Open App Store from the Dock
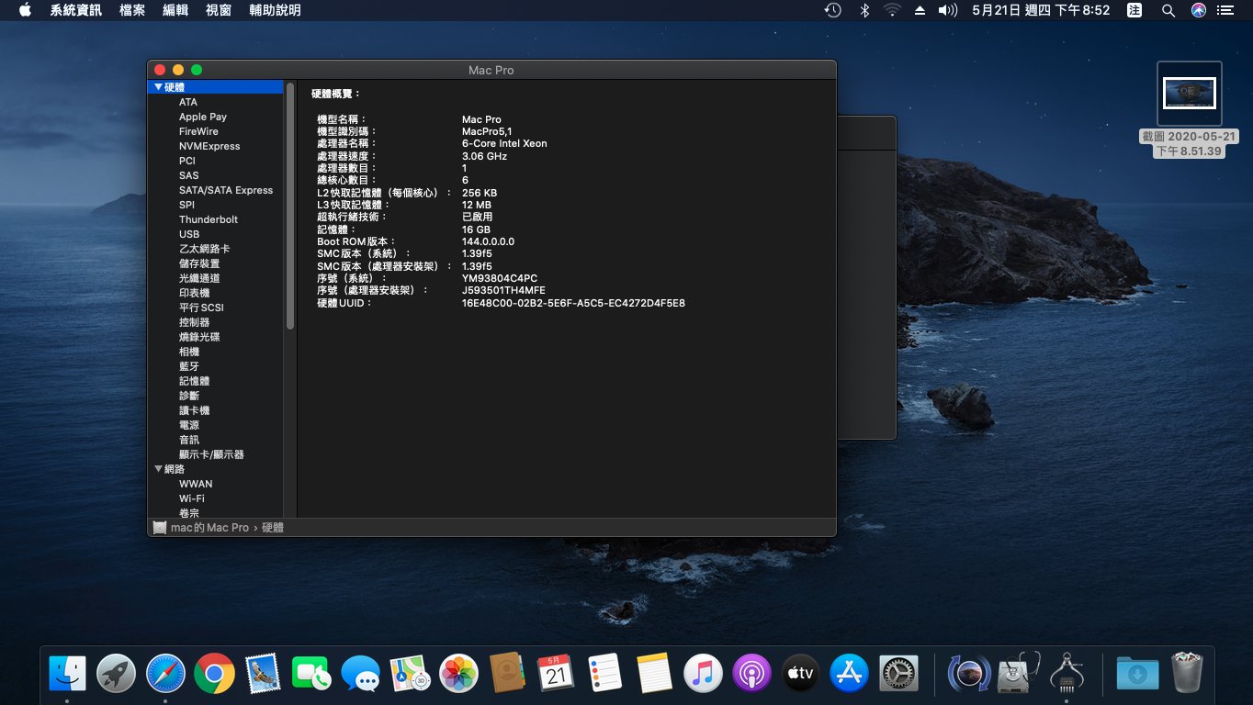Screen dimensions: 1253x705 [850, 674]
